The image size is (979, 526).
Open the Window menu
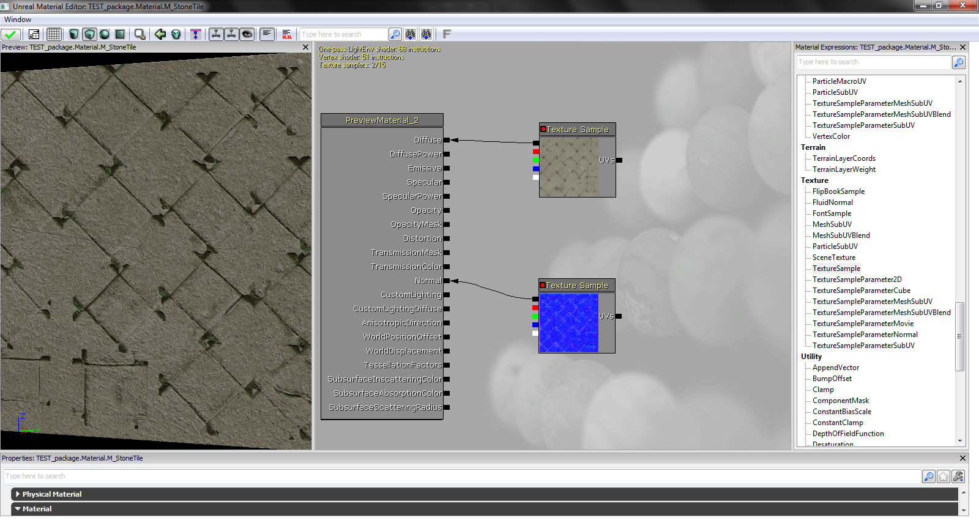(17, 20)
